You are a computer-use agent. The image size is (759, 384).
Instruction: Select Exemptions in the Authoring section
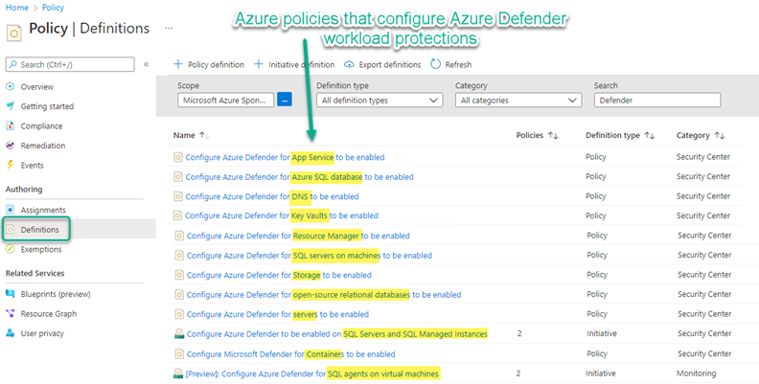(42, 249)
